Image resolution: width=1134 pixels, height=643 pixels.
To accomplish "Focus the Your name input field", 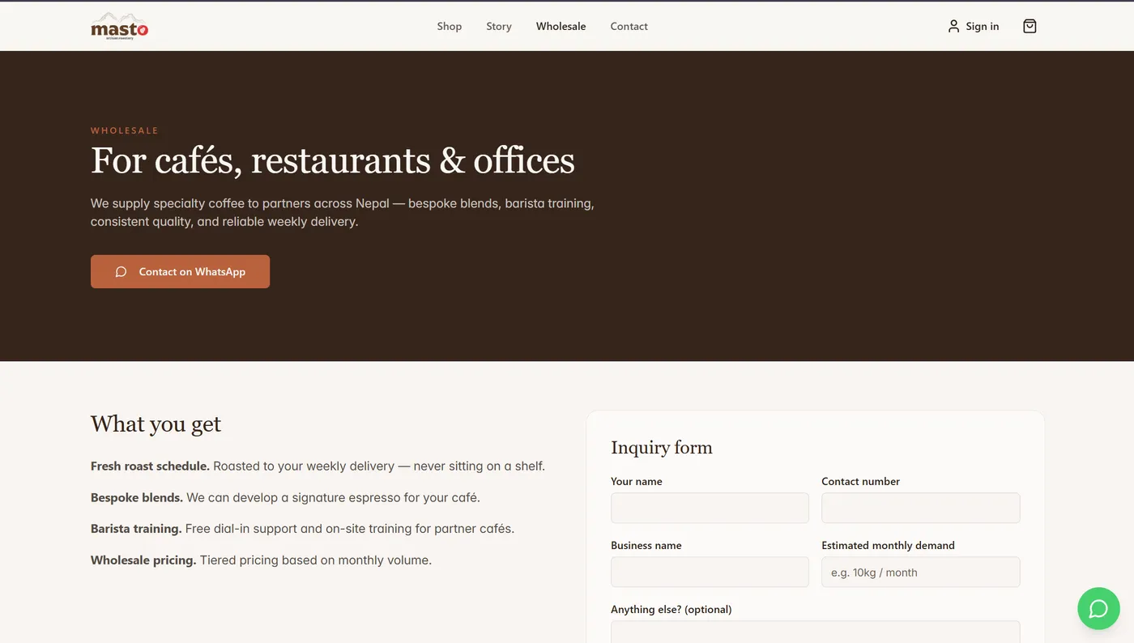I will 710,508.
